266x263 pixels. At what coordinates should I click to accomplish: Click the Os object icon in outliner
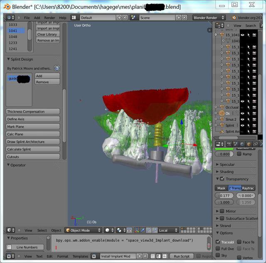[x=222, y=113]
